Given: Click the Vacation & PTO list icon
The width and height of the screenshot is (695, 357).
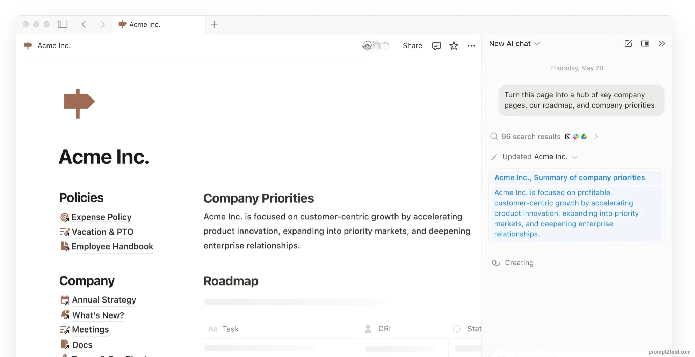Looking at the screenshot, I should click(x=65, y=232).
